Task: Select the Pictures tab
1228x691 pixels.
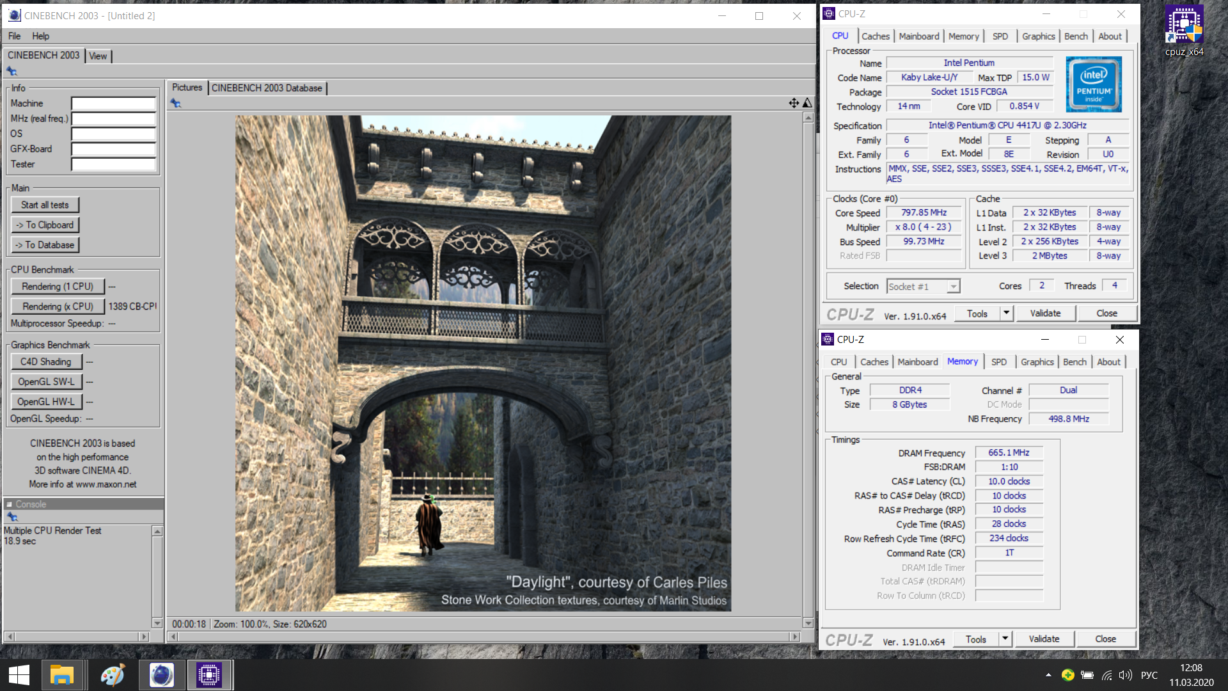Action: pos(187,88)
